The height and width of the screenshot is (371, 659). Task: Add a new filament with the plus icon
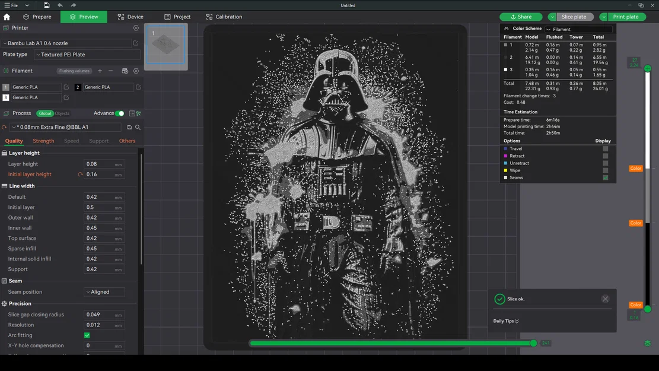point(100,71)
